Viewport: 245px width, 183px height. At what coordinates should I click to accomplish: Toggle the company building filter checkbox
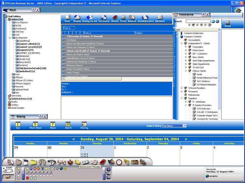click(x=205, y=25)
